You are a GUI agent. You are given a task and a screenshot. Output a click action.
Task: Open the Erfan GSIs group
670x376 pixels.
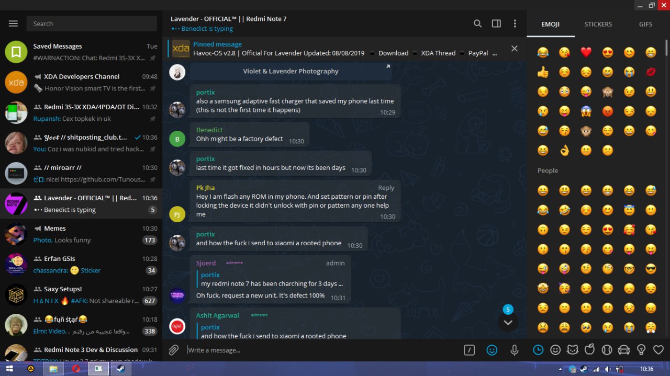81,264
